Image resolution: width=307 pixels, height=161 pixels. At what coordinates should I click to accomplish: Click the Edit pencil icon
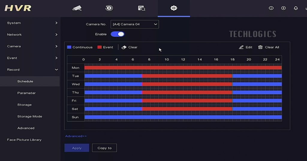(x=241, y=47)
